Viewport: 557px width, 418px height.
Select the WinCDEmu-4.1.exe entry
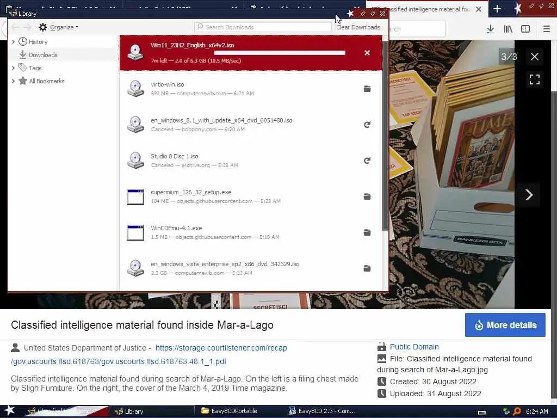251,232
